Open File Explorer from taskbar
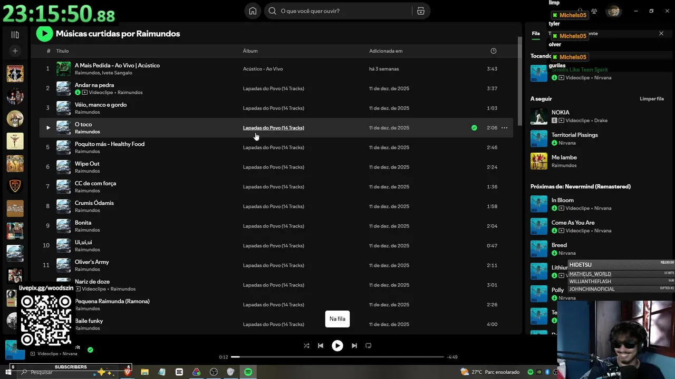Screen dimensions: 675x379 click(x=144, y=372)
